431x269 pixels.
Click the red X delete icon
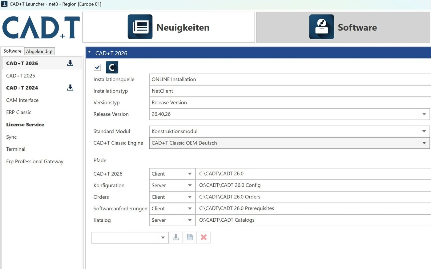203,237
